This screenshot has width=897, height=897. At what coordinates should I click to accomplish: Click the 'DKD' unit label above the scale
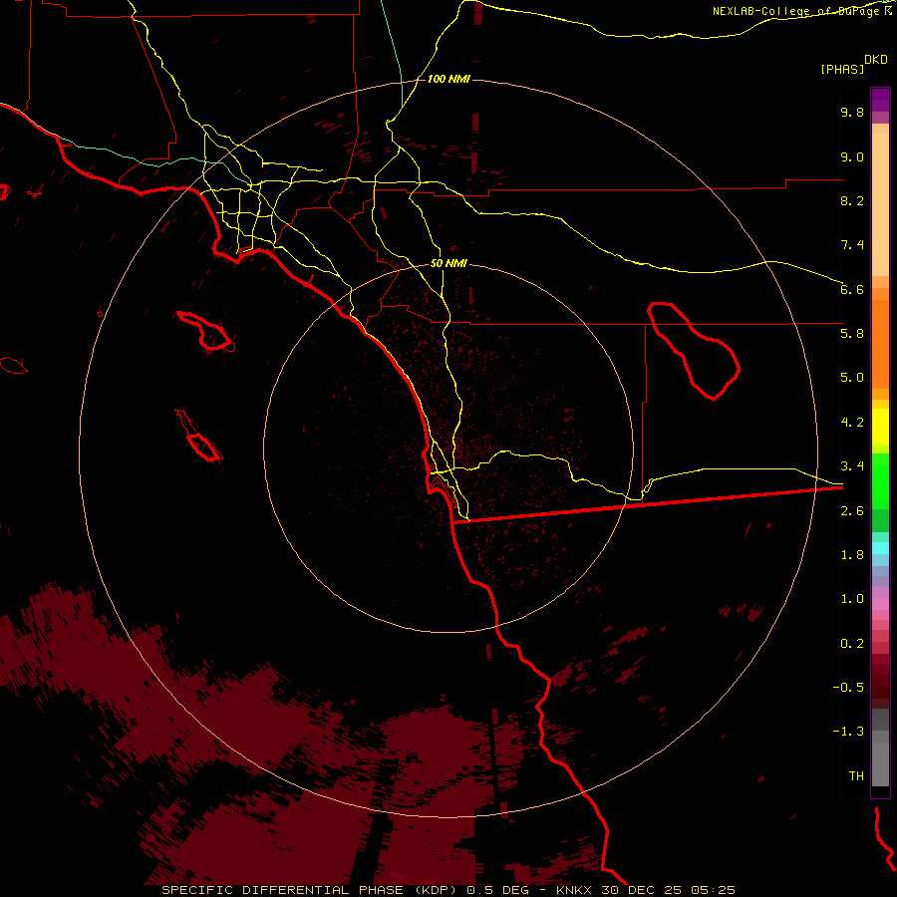pos(876,60)
